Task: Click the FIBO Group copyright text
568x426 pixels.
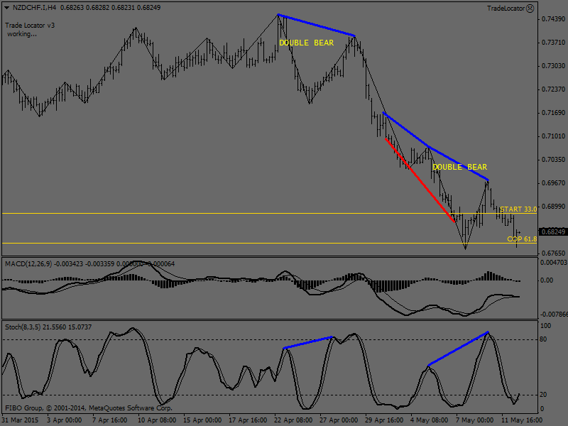Action: (x=89, y=408)
